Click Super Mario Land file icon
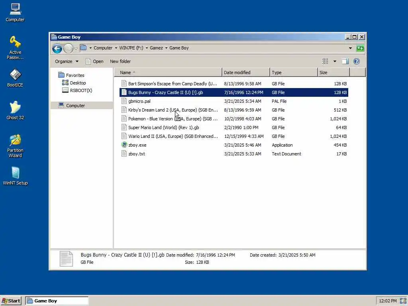The height and width of the screenshot is (306, 408). point(124,127)
